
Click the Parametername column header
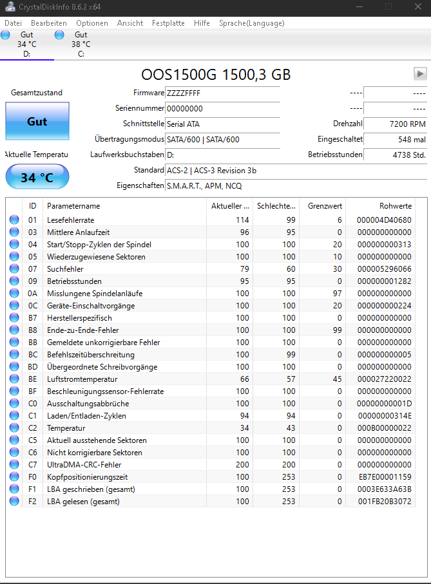tap(124, 206)
